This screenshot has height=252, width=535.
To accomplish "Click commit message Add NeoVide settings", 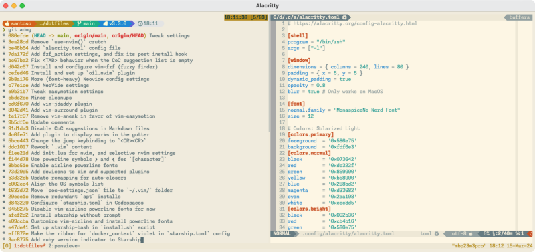I will (x=60, y=86).
